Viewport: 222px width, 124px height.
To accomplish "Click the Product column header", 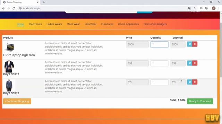I will [x=8, y=38].
